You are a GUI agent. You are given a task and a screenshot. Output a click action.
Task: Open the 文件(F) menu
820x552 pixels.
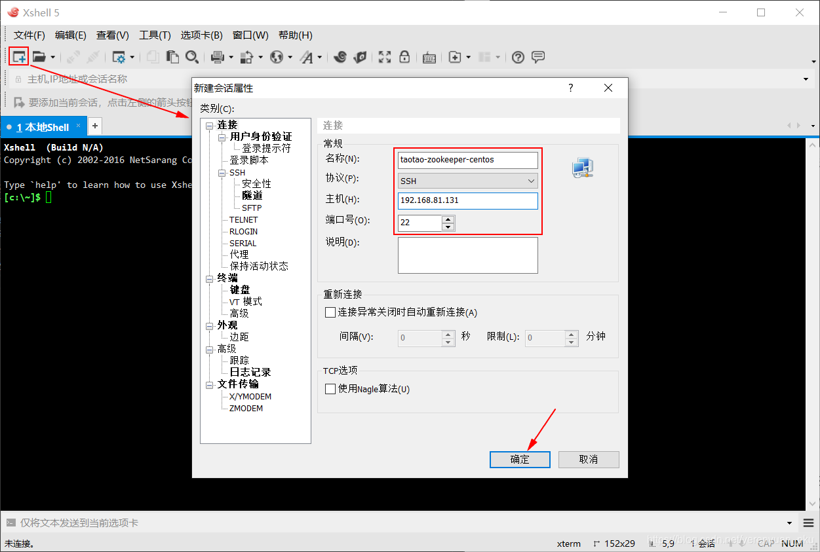coord(29,35)
